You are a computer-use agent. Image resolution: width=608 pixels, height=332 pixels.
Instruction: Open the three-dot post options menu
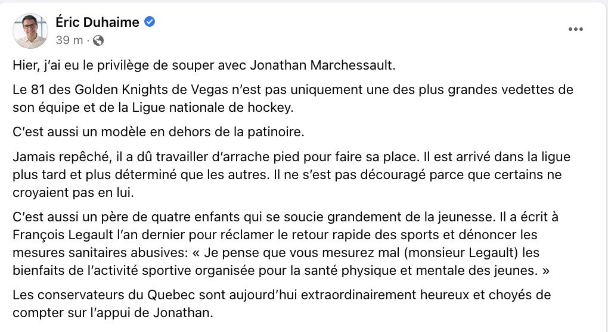575,29
